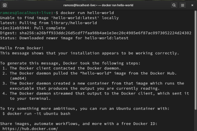The height and width of the screenshot is (131, 197).
Task: Open a new terminal tab
Action: click(x=5, y=5)
